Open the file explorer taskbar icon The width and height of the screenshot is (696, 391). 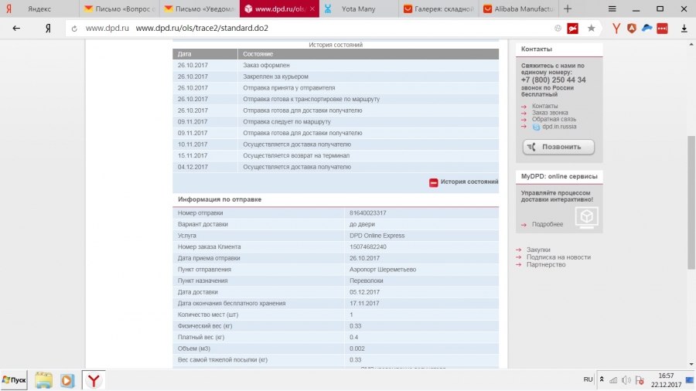[43, 380]
